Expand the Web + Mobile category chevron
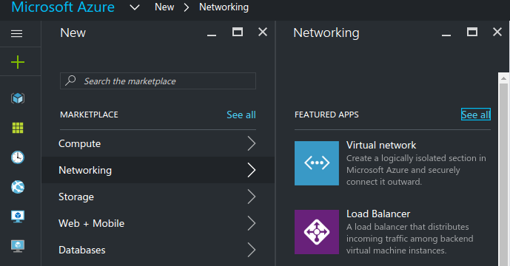This screenshot has height=266, width=510. coord(252,223)
